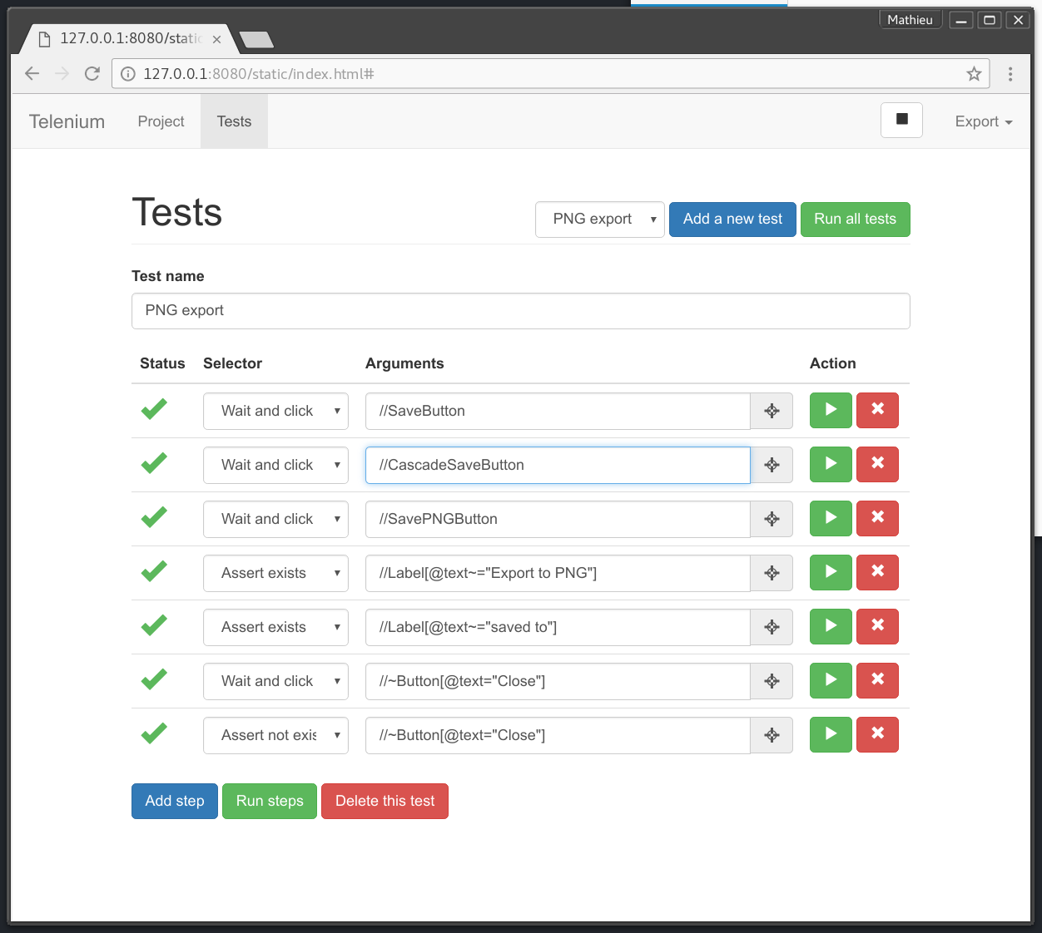
Task: Run the last 'Assert not exists' step
Action: pos(830,734)
